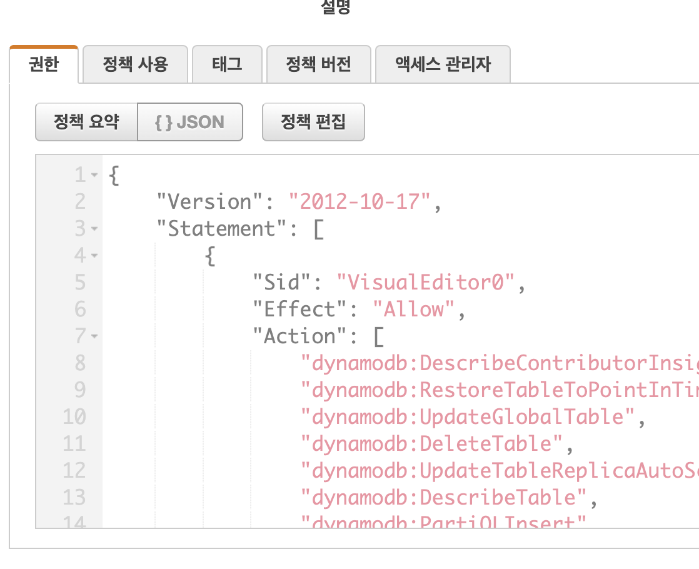
Task: Open the 태그 tab
Action: click(x=227, y=64)
